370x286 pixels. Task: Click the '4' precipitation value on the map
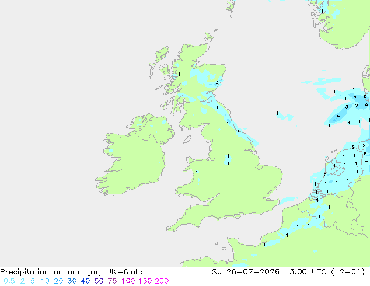(x=338, y=116)
